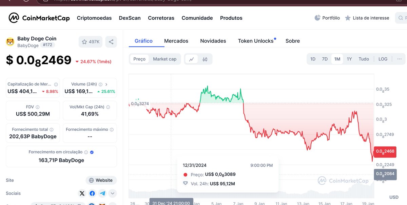This screenshot has width=407, height=205.
Task: Show info for Fornecimento total
Action: (52, 130)
